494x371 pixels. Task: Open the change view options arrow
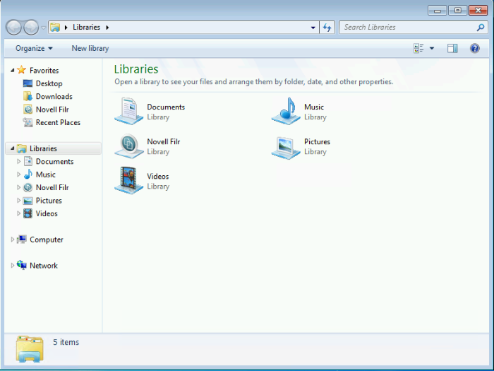click(x=432, y=49)
